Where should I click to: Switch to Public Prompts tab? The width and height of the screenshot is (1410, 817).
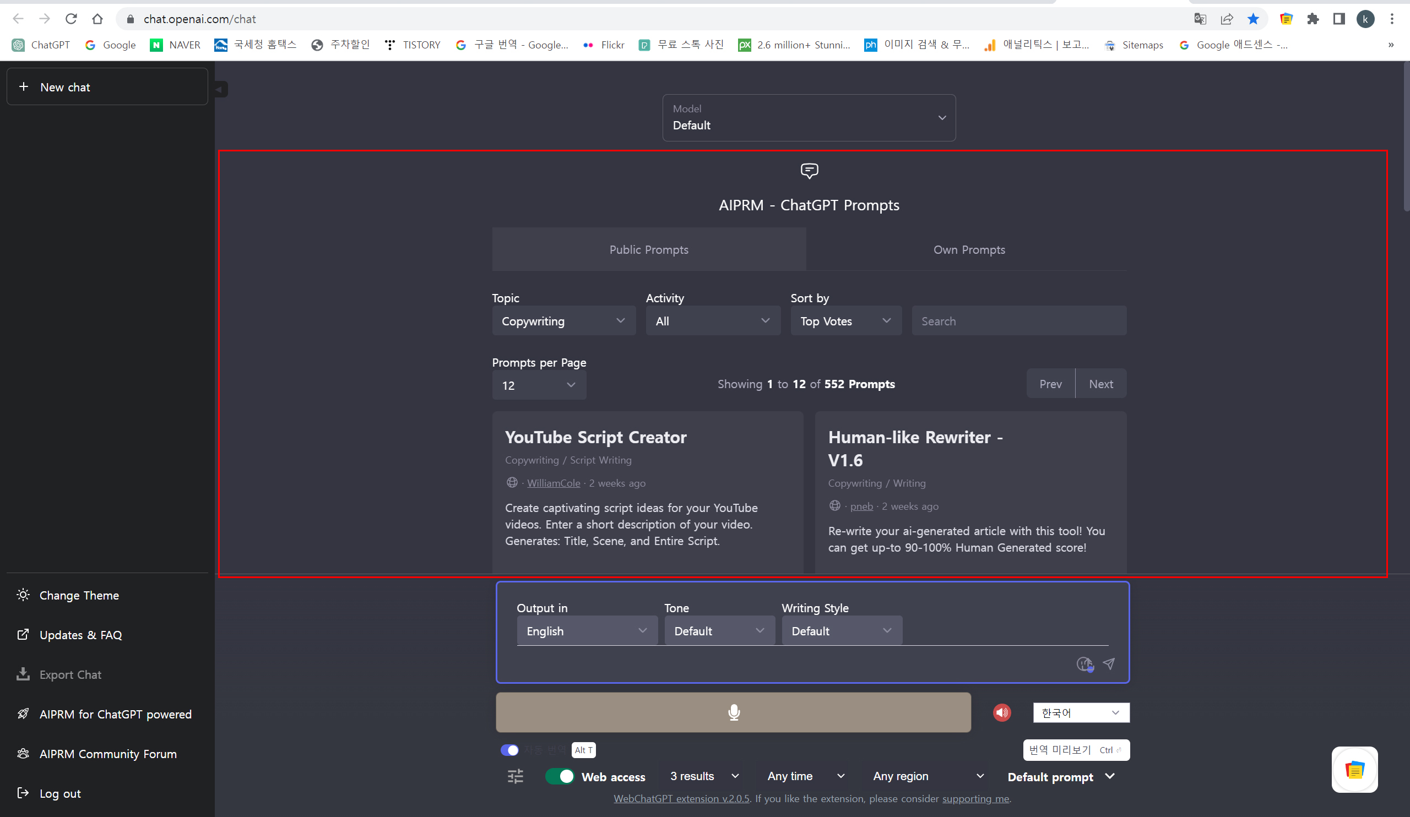(649, 249)
